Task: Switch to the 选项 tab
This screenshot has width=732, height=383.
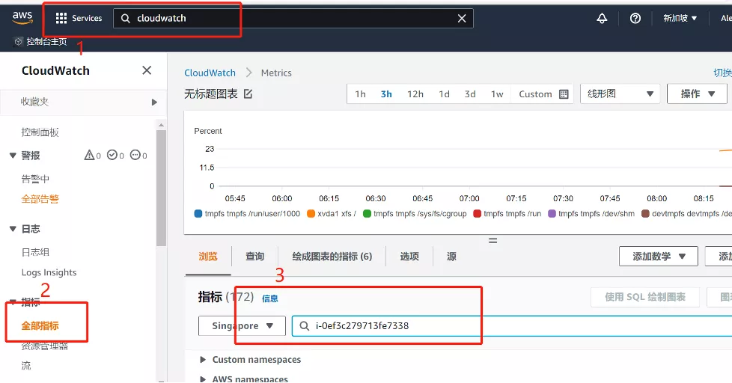Action: click(x=409, y=257)
